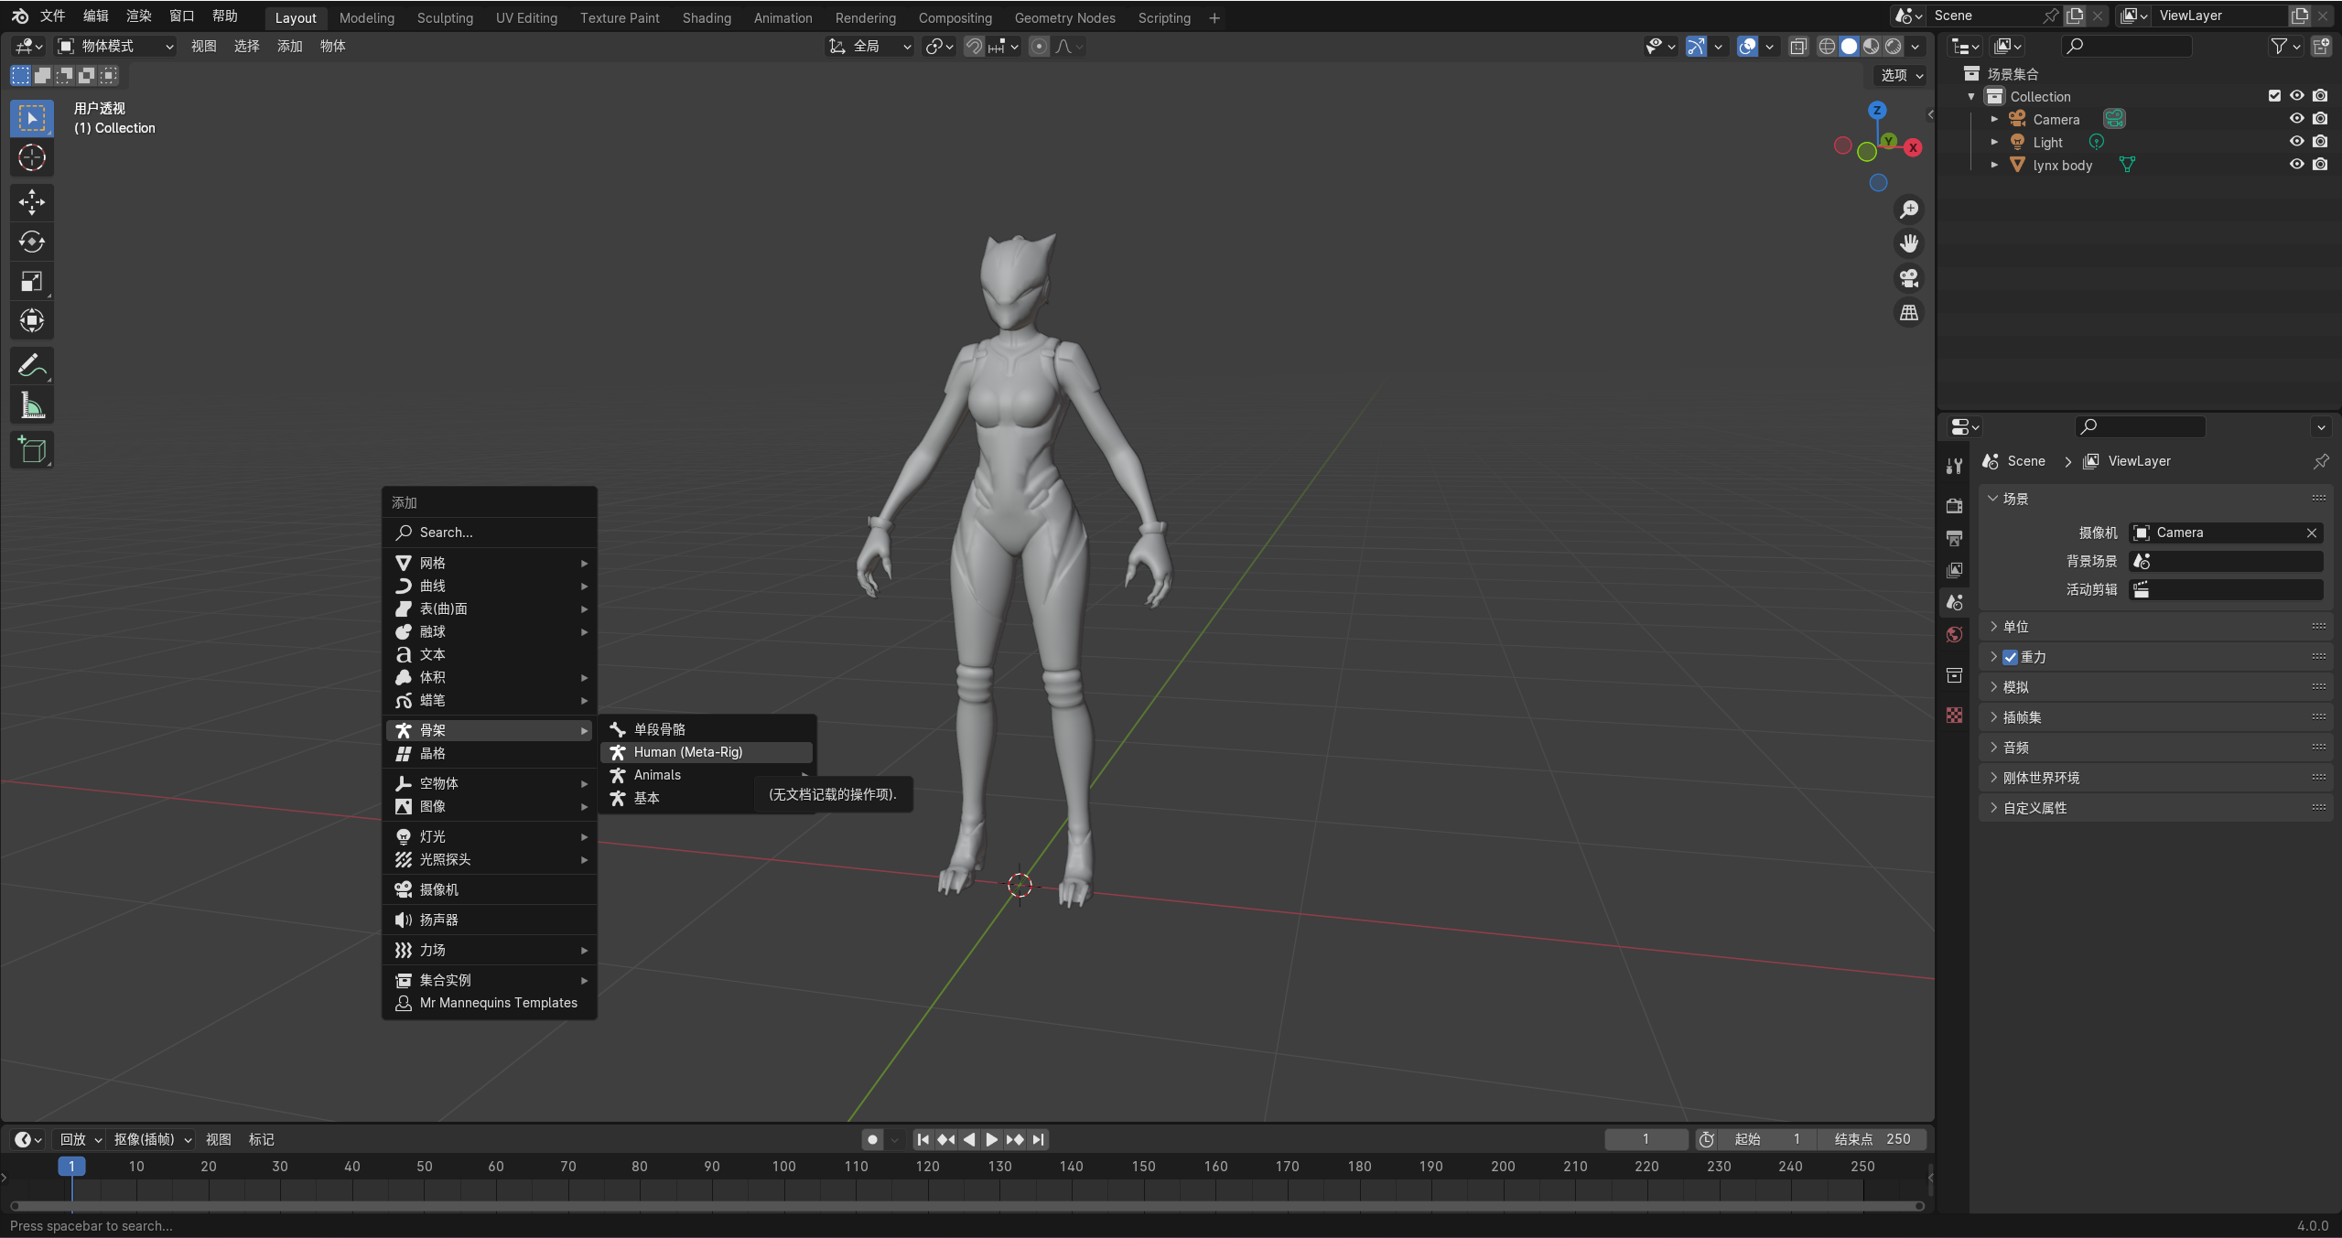Choose Human (Meta-Rig) from the armature submenu
The width and height of the screenshot is (2342, 1238).
point(688,751)
